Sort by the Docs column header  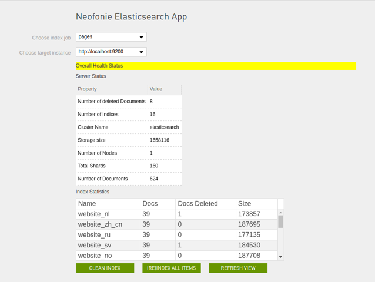click(158, 203)
